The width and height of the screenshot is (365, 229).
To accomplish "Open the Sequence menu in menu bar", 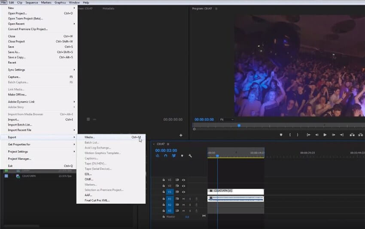I will [x=31, y=2].
